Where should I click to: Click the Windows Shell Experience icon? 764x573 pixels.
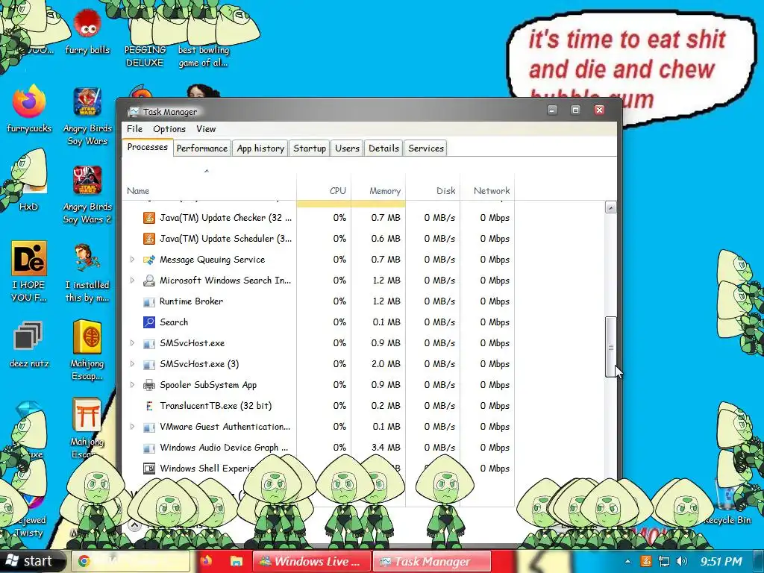(148, 469)
